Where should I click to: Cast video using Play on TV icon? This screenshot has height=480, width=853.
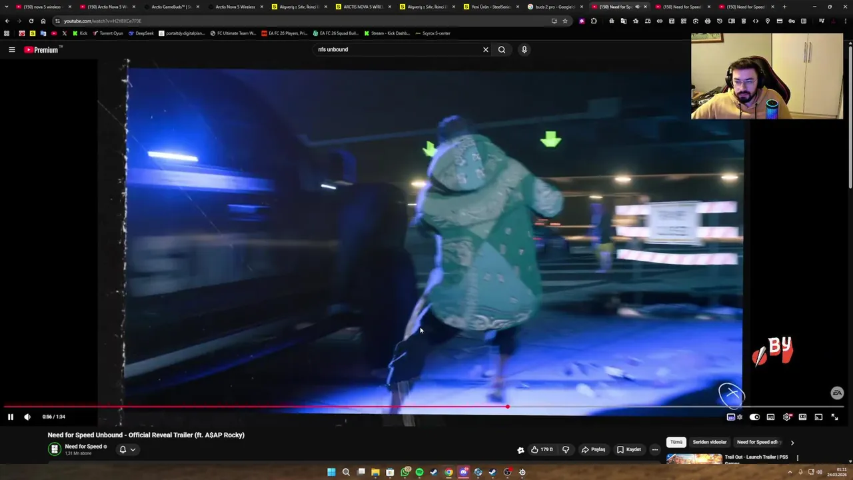tap(818, 417)
